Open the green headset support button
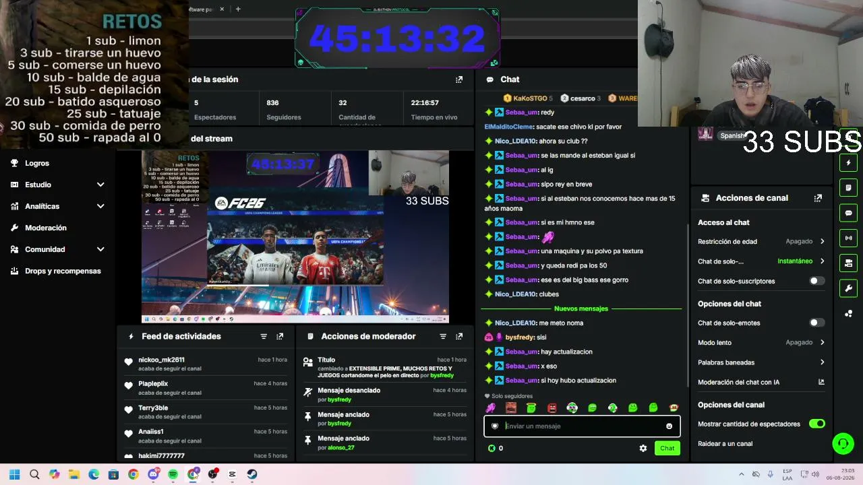The width and height of the screenshot is (863, 485). pyautogui.click(x=843, y=443)
